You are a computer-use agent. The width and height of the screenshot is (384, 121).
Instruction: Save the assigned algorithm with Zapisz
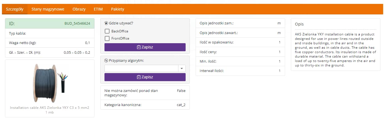[x=145, y=77]
